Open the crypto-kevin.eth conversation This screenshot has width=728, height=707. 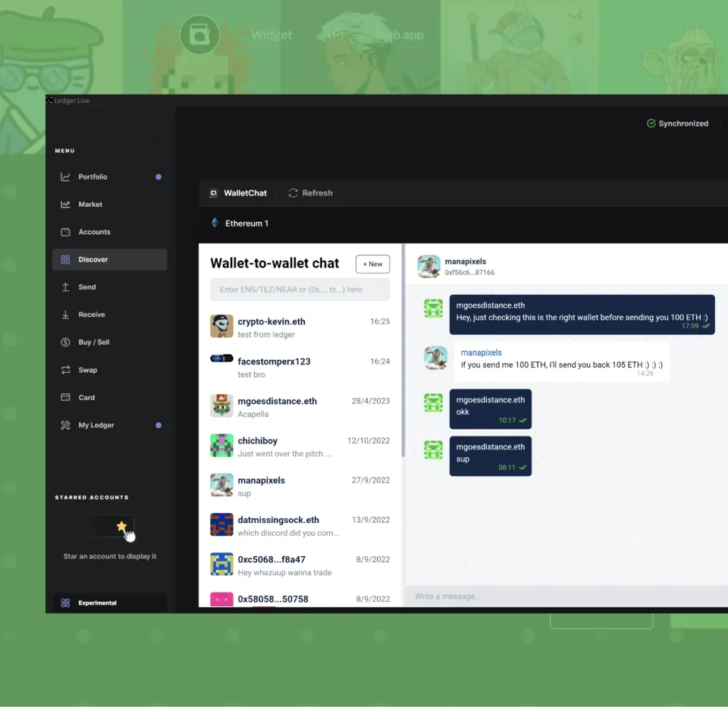[x=300, y=327]
